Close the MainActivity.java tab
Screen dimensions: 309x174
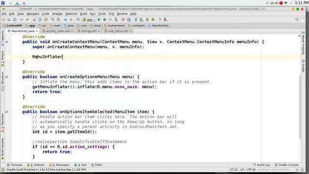[37, 31]
